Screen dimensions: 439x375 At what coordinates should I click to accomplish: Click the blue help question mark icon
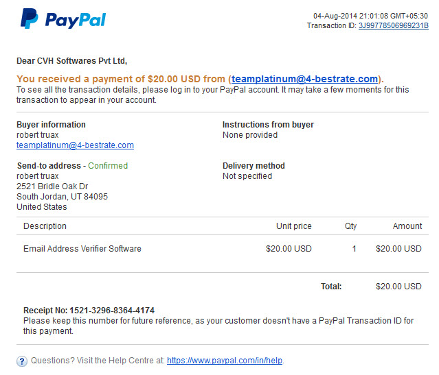pos(22,361)
